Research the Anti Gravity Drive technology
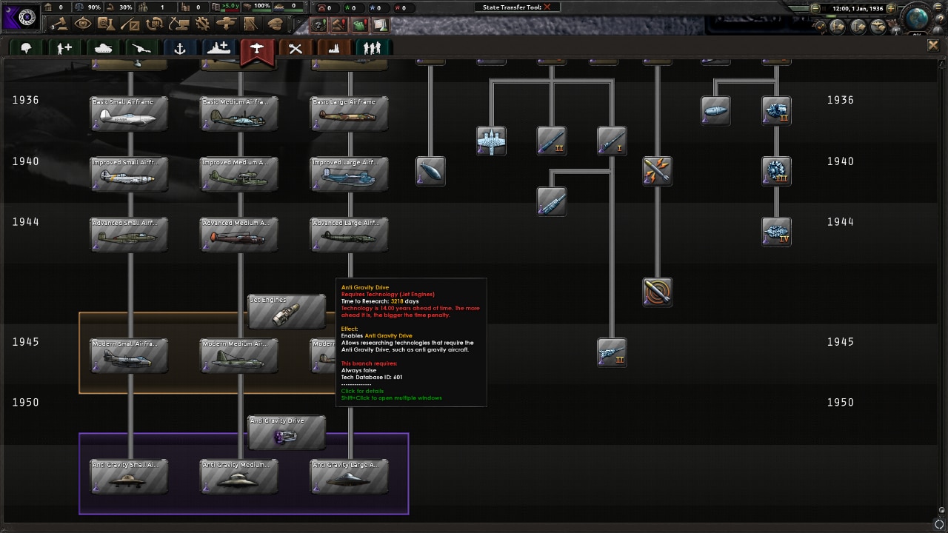The height and width of the screenshot is (533, 948). 287,433
